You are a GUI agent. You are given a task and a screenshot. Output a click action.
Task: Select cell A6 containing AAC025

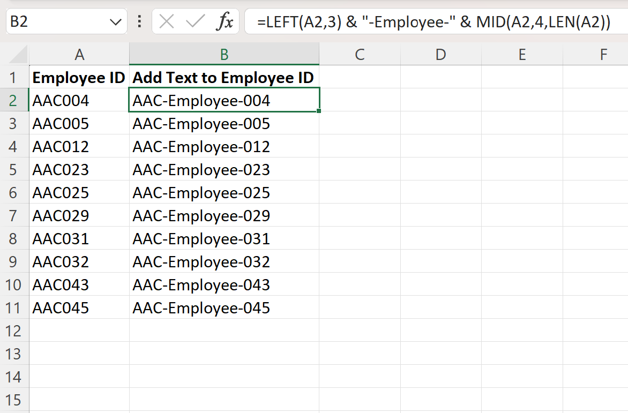[79, 192]
